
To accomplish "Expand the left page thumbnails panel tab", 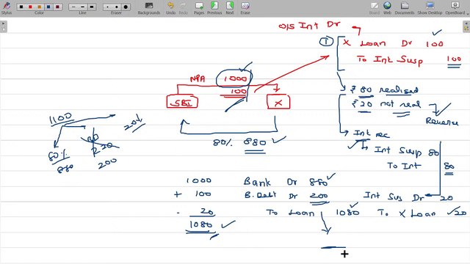I will [x=3, y=26].
